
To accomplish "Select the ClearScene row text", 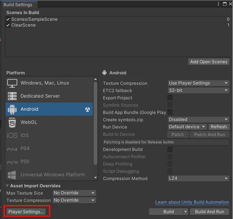I will tap(23, 25).
